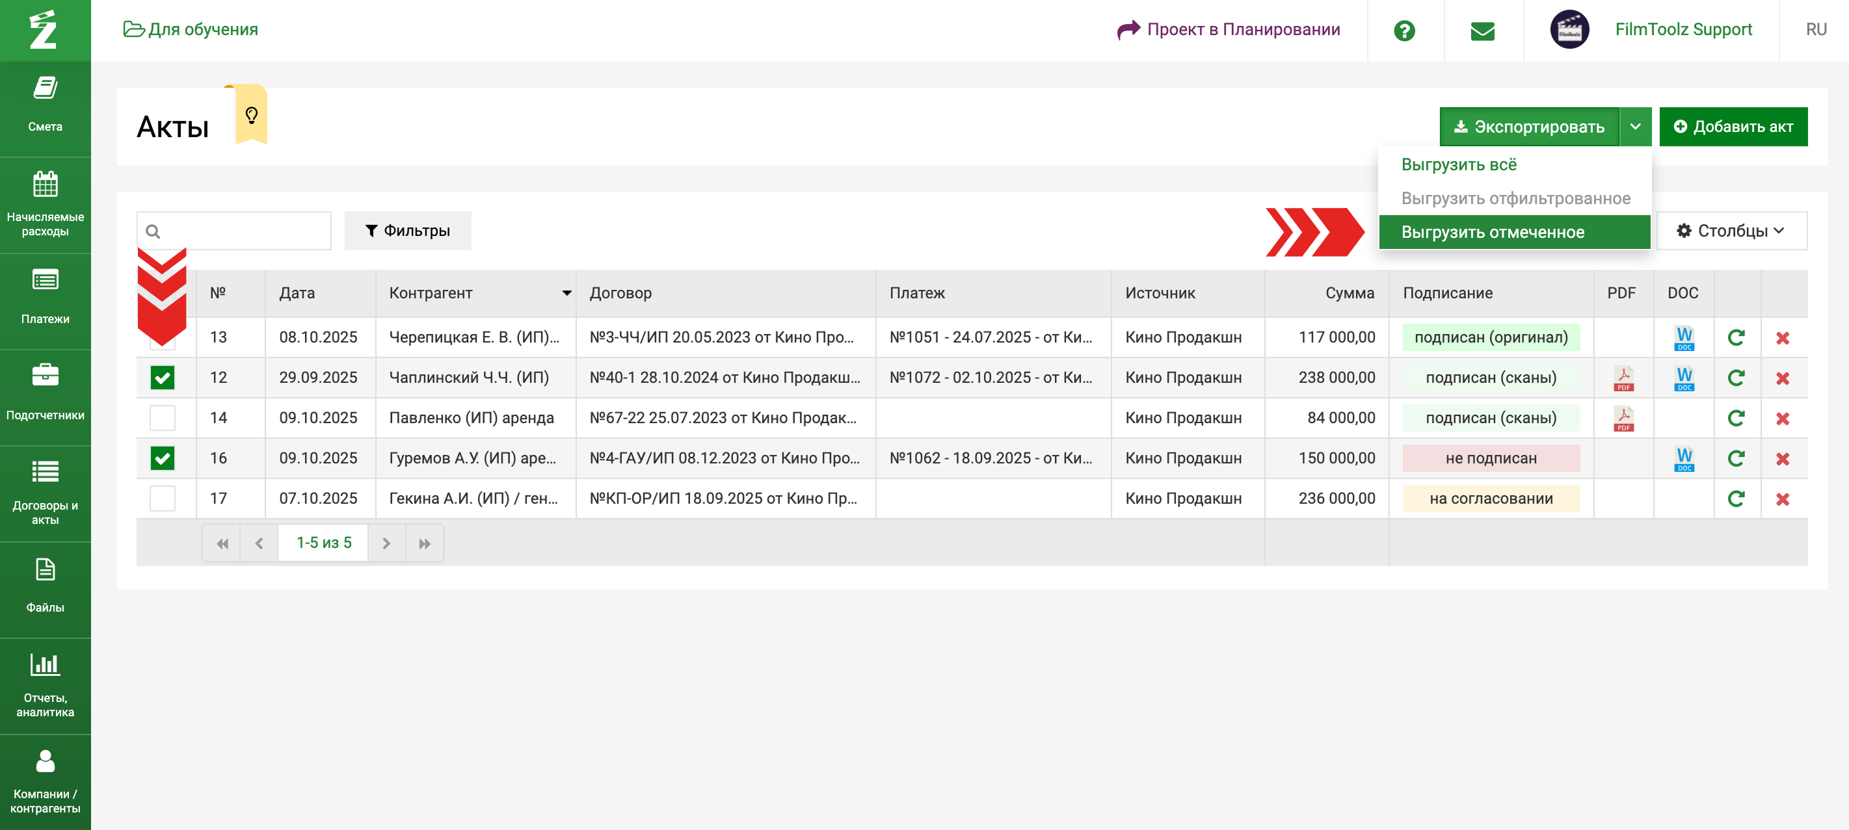This screenshot has width=1849, height=830.
Task: Open Отчеты, аналитика chart section
Action: click(46, 684)
